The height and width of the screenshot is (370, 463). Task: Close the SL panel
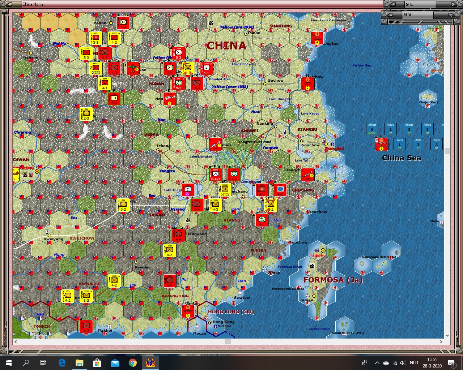(453, 5)
